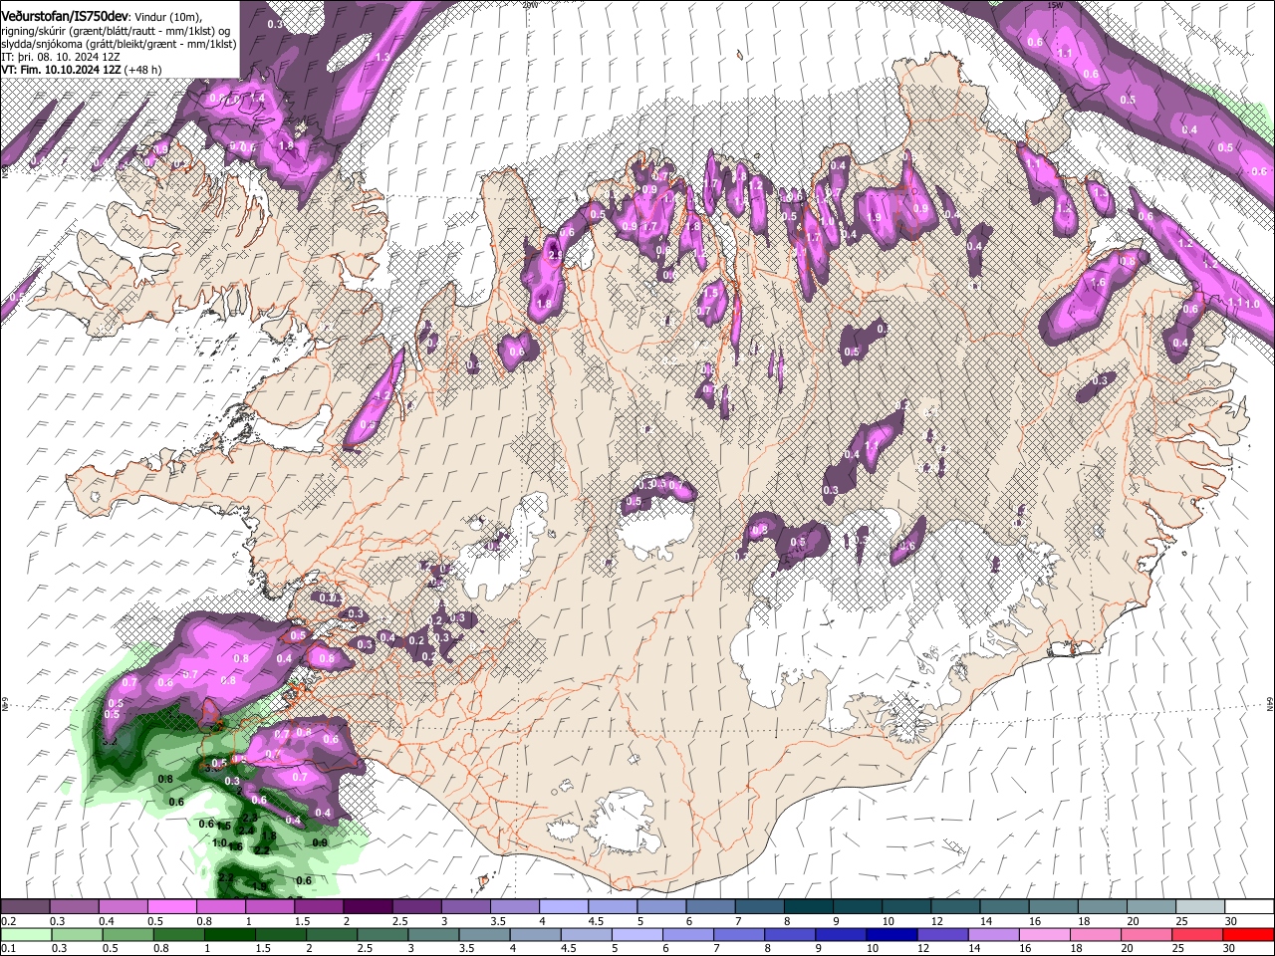This screenshot has height=956, width=1275.
Task: Click the '0.2' label under purple row
Action: (8, 921)
